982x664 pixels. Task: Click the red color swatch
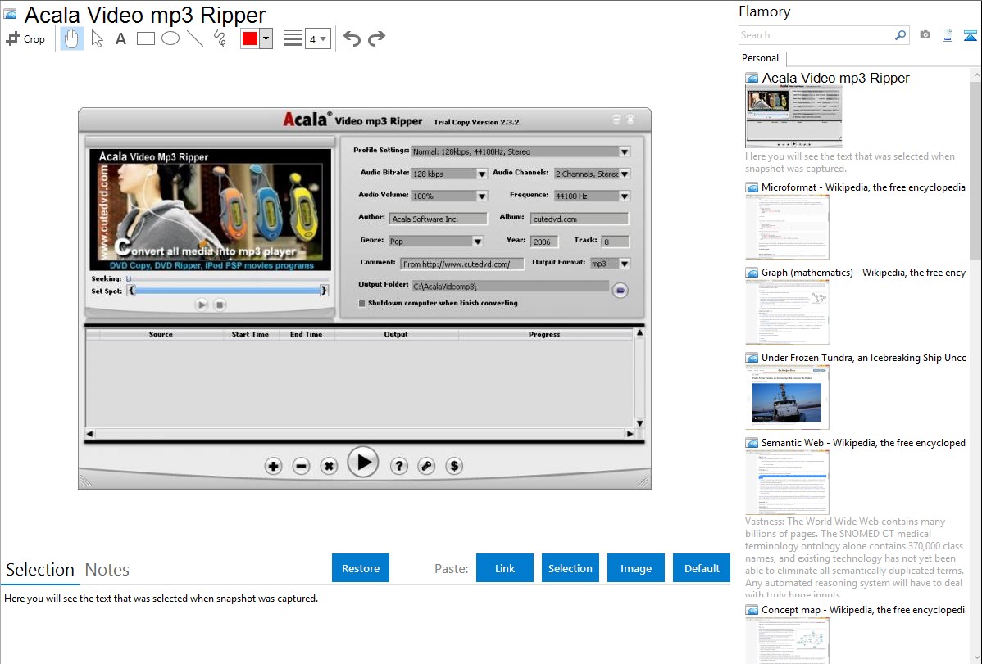pyautogui.click(x=250, y=38)
